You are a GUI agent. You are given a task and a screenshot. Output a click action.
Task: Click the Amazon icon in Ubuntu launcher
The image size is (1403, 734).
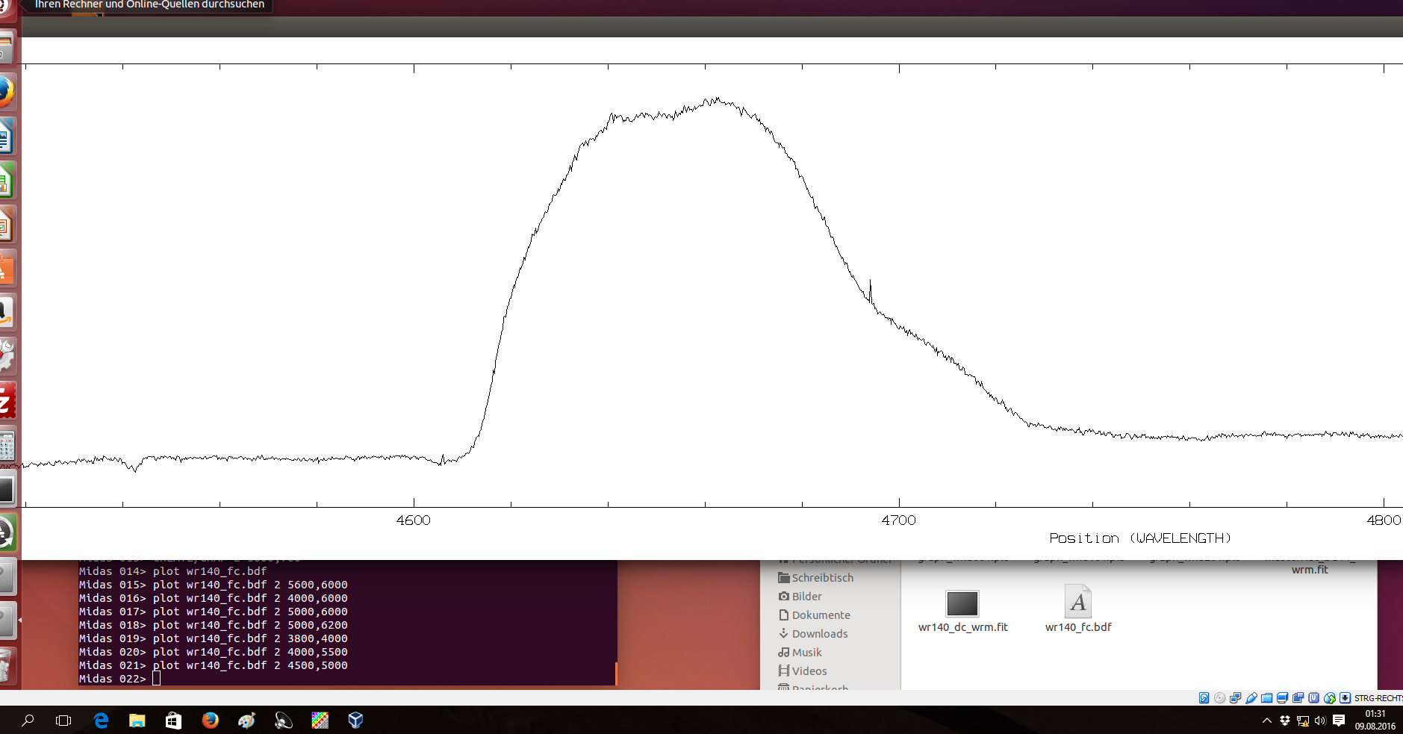pyautogui.click(x=6, y=311)
